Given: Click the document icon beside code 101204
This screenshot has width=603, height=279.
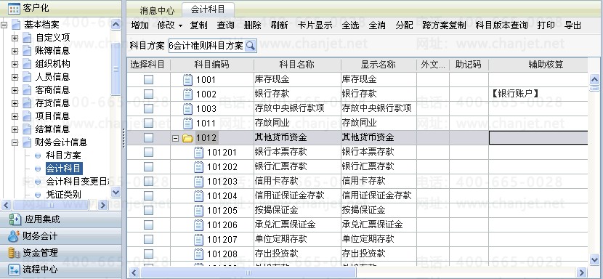Looking at the screenshot, I should click(x=198, y=196).
